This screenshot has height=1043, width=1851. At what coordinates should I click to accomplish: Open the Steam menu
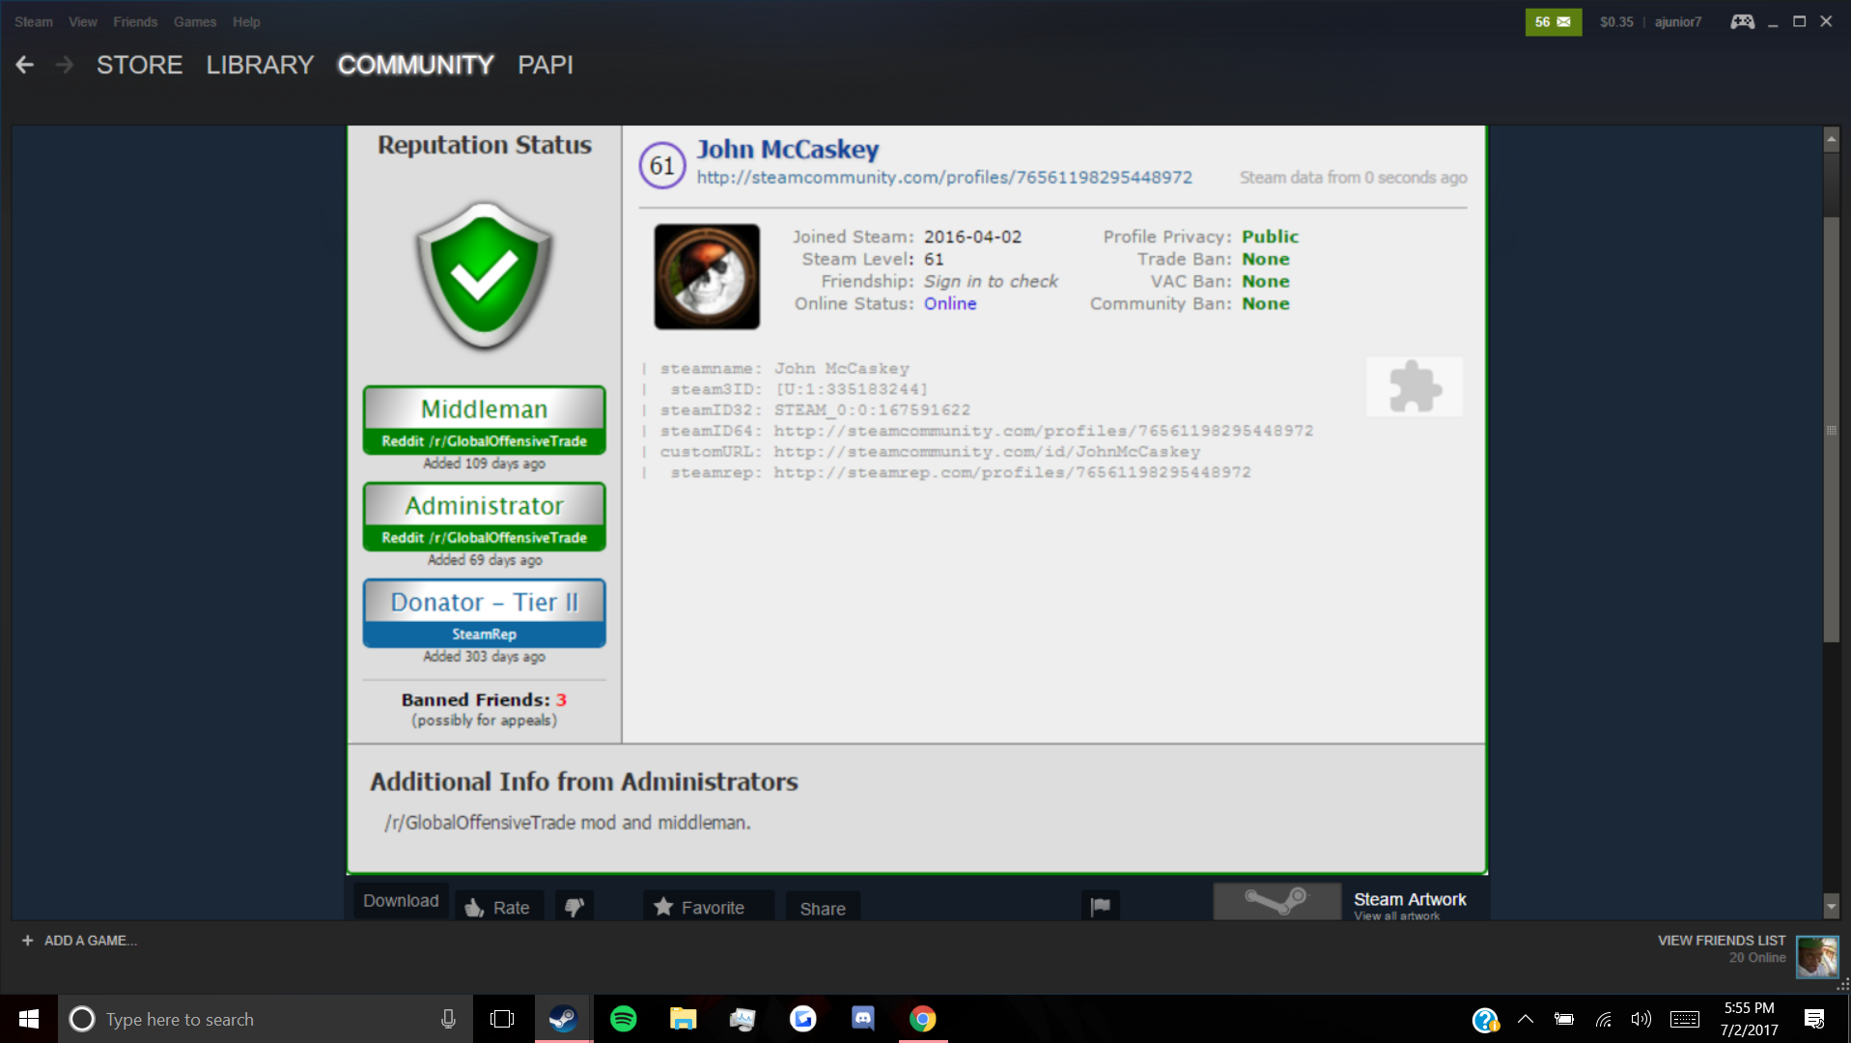[x=34, y=21]
